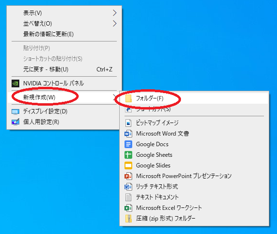
Task: Open NVIDIA コントロール パネル entry
Action: pos(64,83)
